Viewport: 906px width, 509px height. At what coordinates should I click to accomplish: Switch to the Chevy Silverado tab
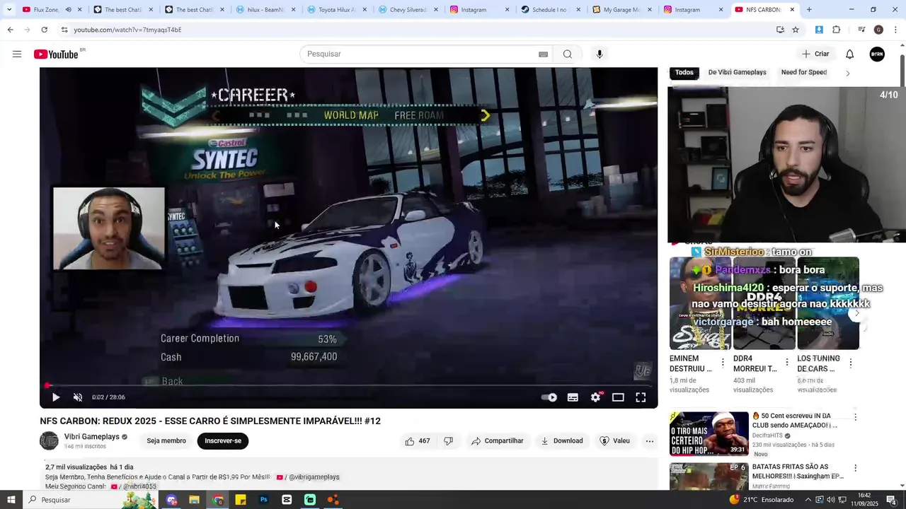[409, 10]
